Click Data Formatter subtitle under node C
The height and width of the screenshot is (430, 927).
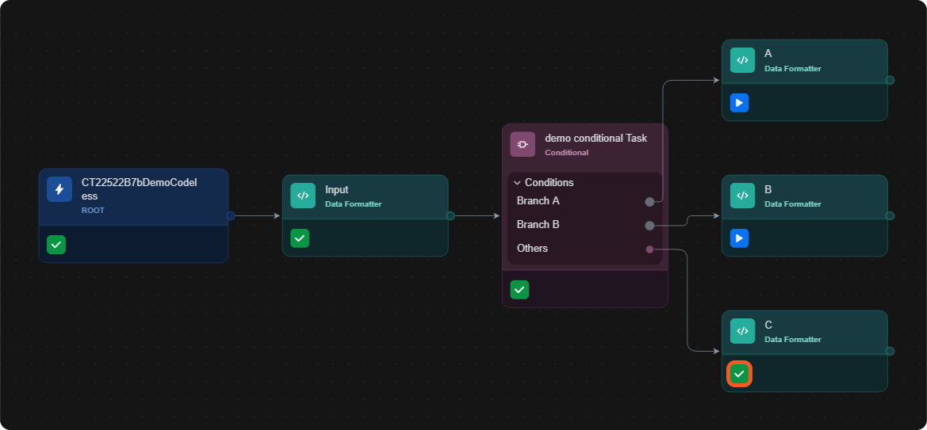coord(793,340)
